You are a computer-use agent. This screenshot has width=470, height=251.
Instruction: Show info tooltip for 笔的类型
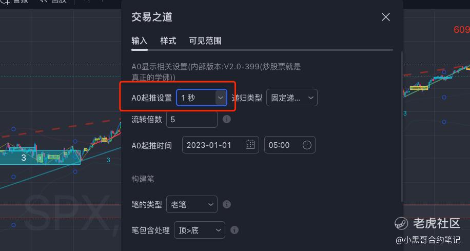pyautogui.click(x=227, y=204)
